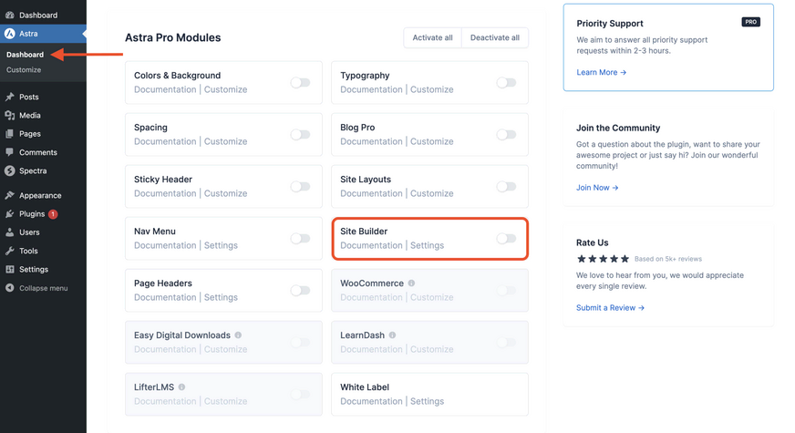Click the Comments bubble icon
Image resolution: width=795 pixels, height=433 pixels.
click(10, 152)
